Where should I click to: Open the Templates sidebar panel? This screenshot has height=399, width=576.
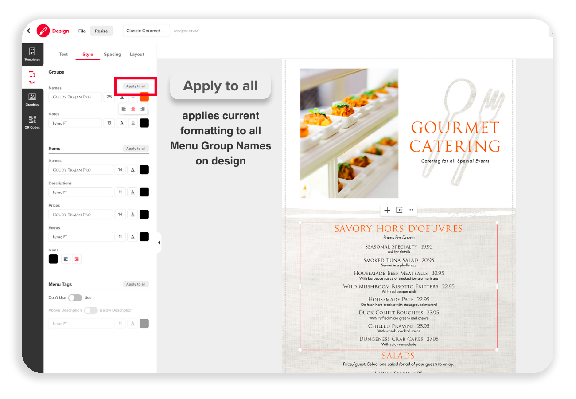coord(32,54)
